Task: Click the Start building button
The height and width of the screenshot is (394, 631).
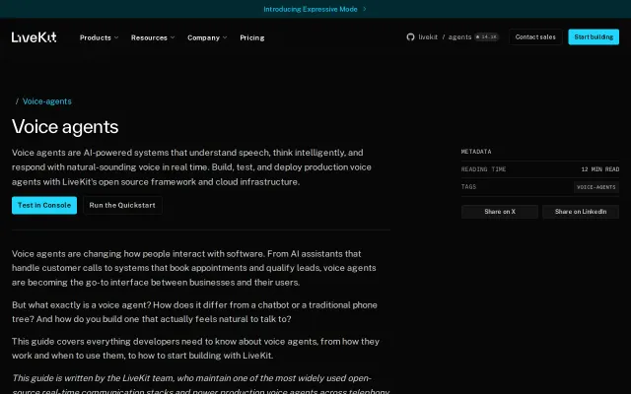Action: coord(594,37)
